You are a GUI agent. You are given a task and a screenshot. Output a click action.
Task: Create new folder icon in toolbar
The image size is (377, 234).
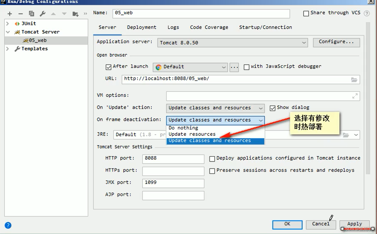[76, 14]
